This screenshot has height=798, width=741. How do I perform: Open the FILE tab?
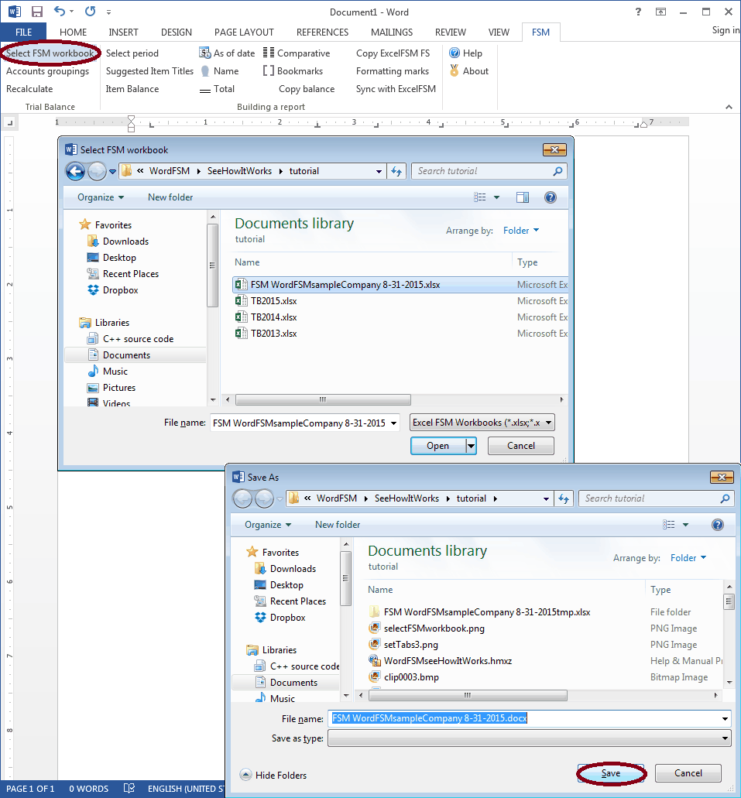click(23, 32)
